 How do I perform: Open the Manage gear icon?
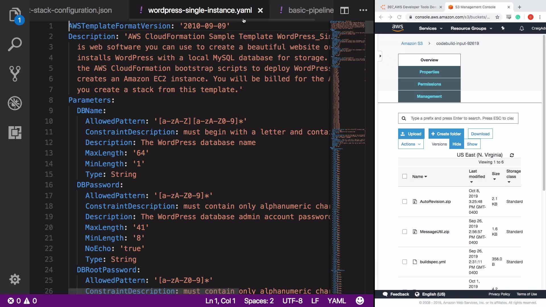[15, 279]
